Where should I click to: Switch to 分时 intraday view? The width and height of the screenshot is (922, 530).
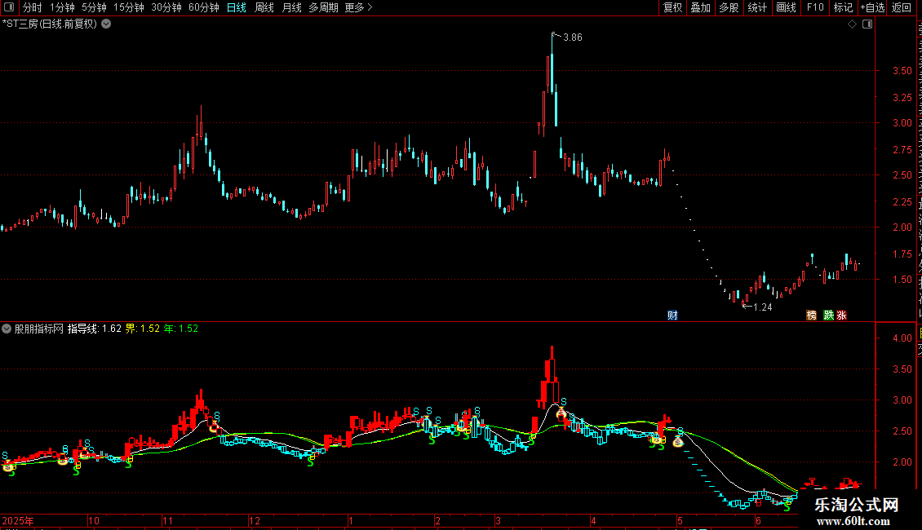coord(33,7)
